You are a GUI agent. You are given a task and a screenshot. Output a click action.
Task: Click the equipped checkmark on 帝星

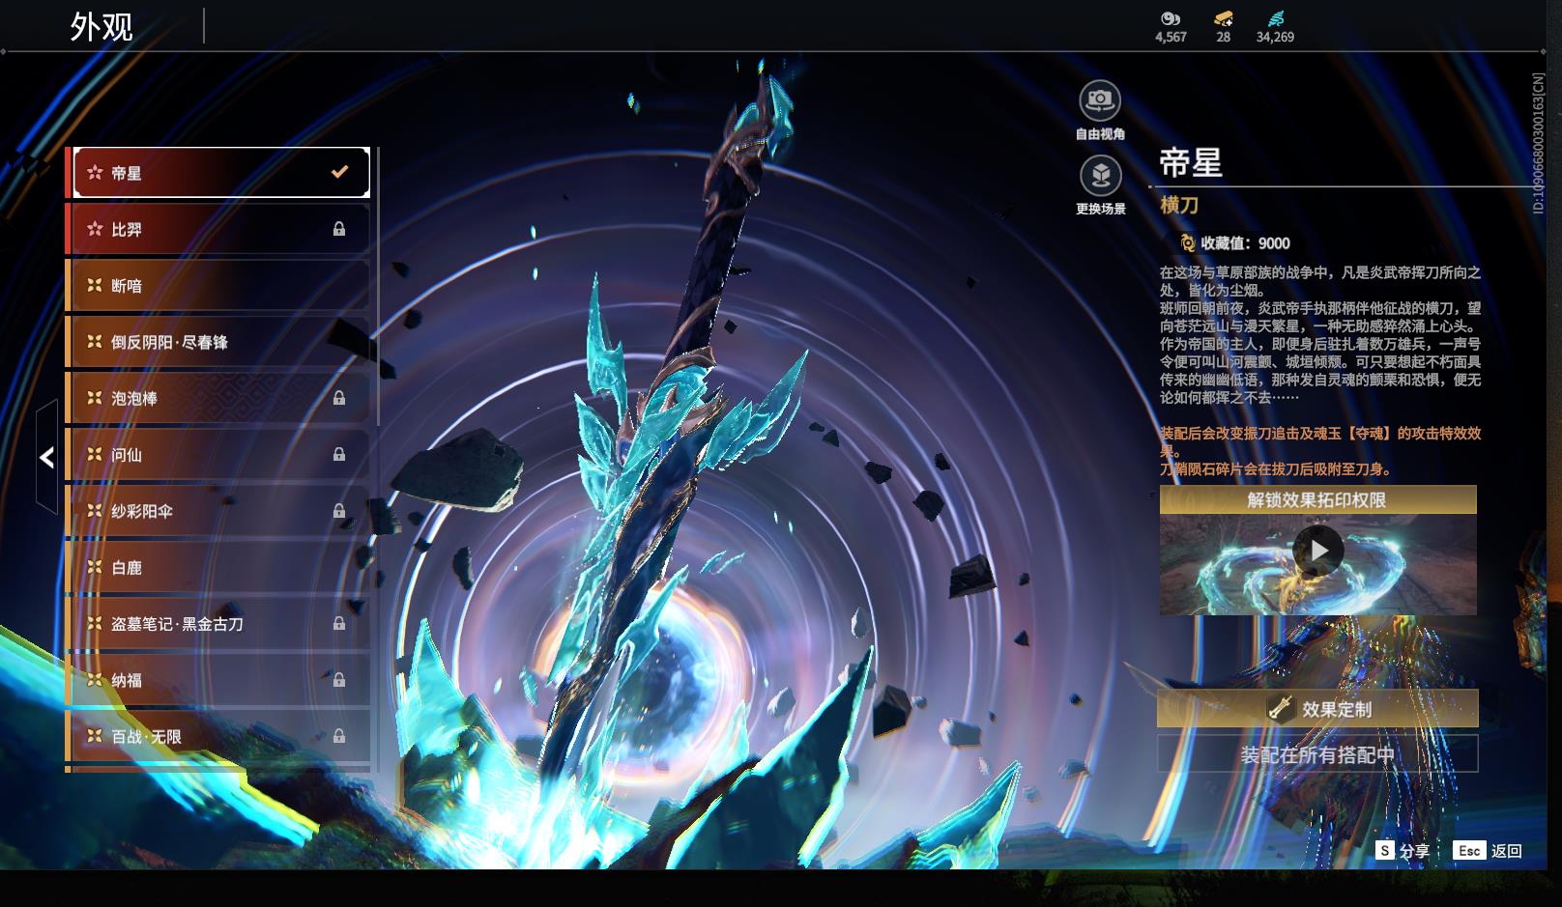point(339,172)
